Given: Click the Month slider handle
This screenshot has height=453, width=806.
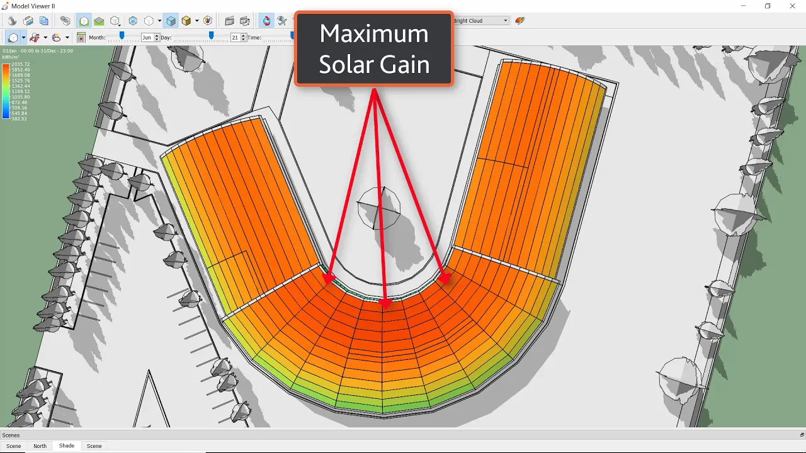Looking at the screenshot, I should tap(122, 36).
